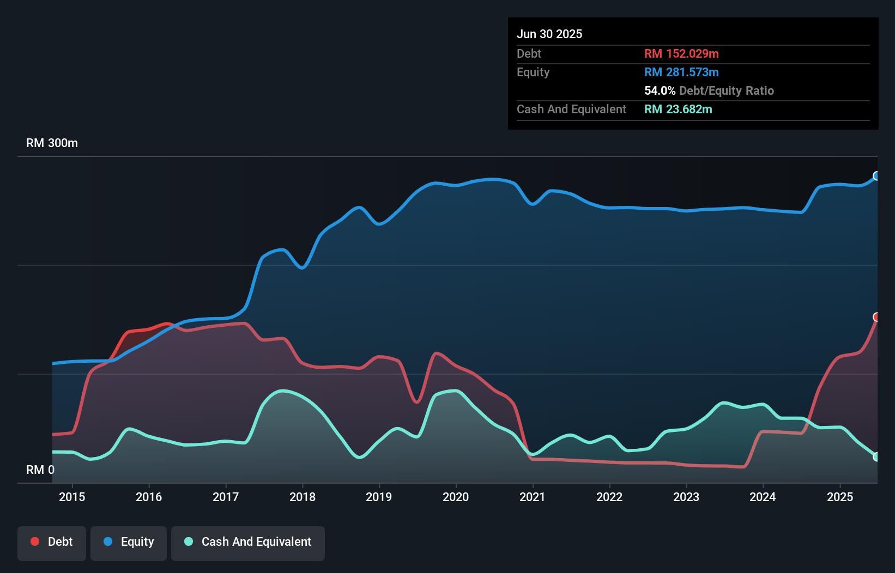
Task: Click the 2020 position on the timeline axis
Action: tap(456, 497)
